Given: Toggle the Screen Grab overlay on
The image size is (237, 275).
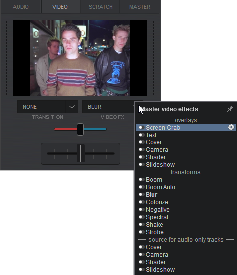Looking at the screenshot, I should tap(141, 127).
